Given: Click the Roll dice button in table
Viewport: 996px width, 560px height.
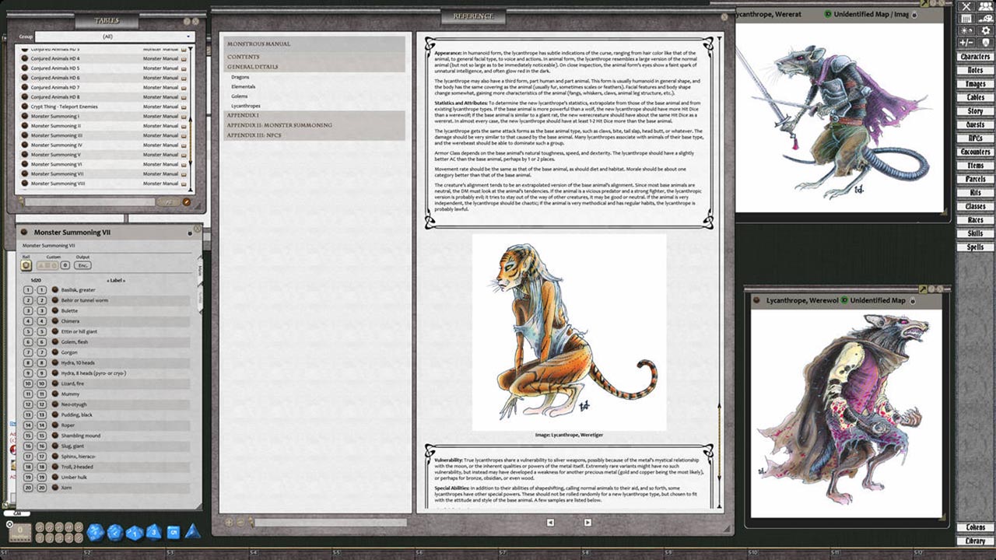Looking at the screenshot, I should (26, 265).
